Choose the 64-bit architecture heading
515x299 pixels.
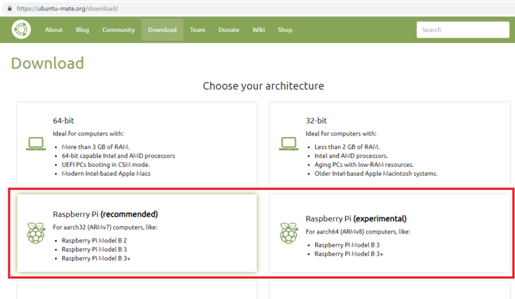(63, 121)
